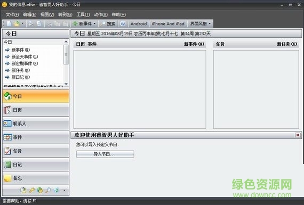Click the cut scissors icon
Viewport: 304px width, 205px height.
tap(50, 23)
